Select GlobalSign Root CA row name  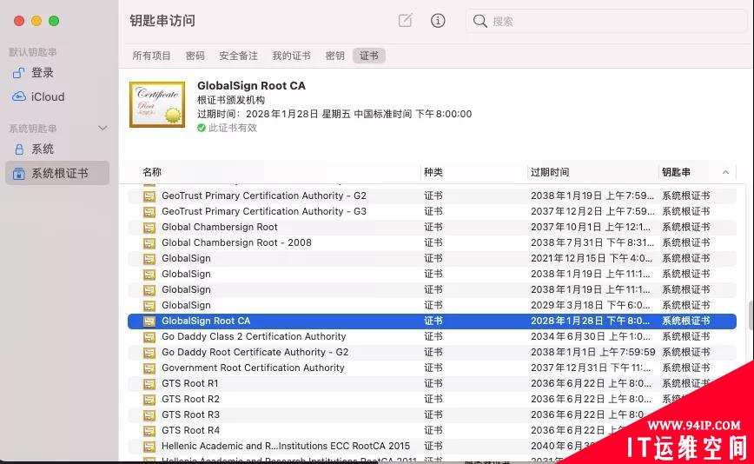pos(206,321)
